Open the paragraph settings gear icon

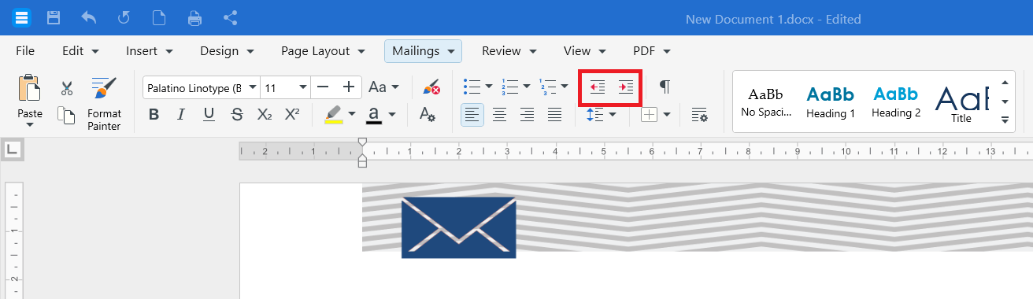click(699, 115)
